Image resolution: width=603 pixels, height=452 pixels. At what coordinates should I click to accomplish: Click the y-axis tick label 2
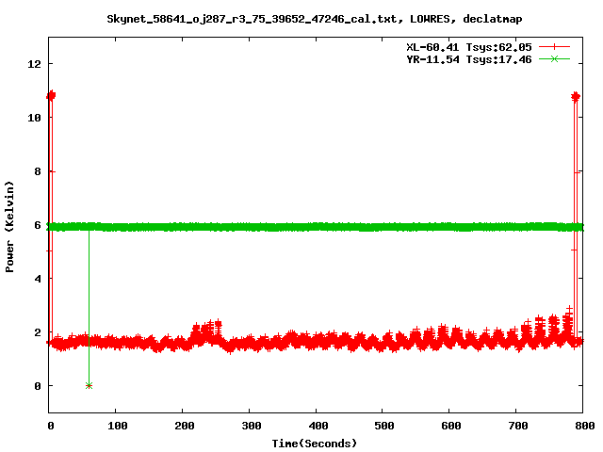click(x=38, y=332)
